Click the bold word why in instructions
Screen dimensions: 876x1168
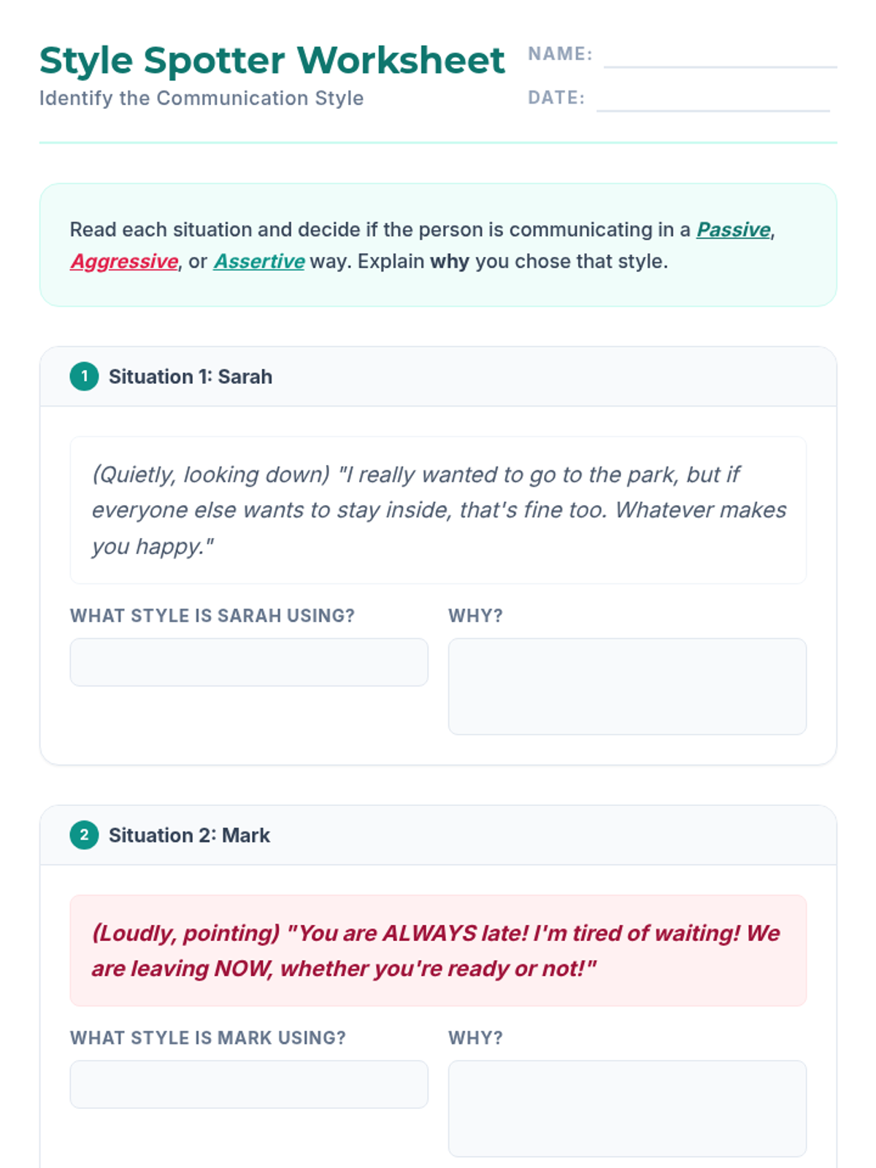click(x=450, y=261)
